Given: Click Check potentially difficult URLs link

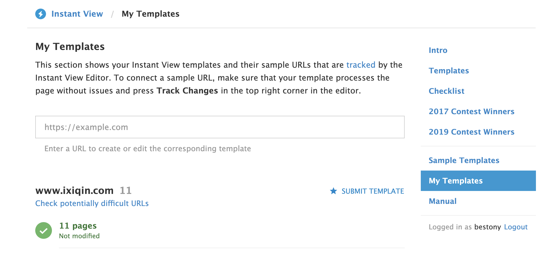Looking at the screenshot, I should click(x=92, y=203).
